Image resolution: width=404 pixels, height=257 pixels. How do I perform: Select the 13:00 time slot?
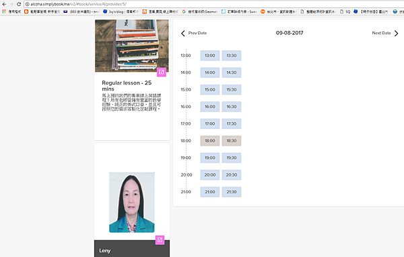pos(210,56)
